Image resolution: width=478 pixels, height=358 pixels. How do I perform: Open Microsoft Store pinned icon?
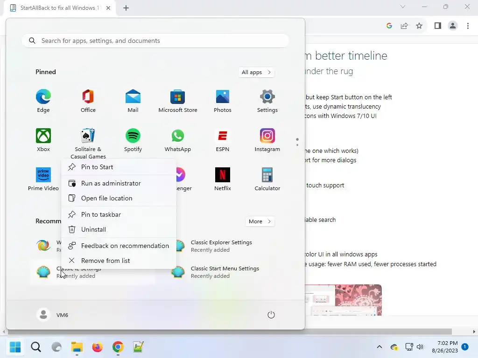click(178, 101)
